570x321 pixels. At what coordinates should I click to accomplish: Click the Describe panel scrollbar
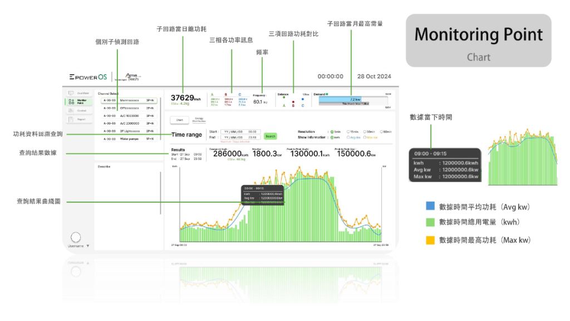tap(160, 193)
